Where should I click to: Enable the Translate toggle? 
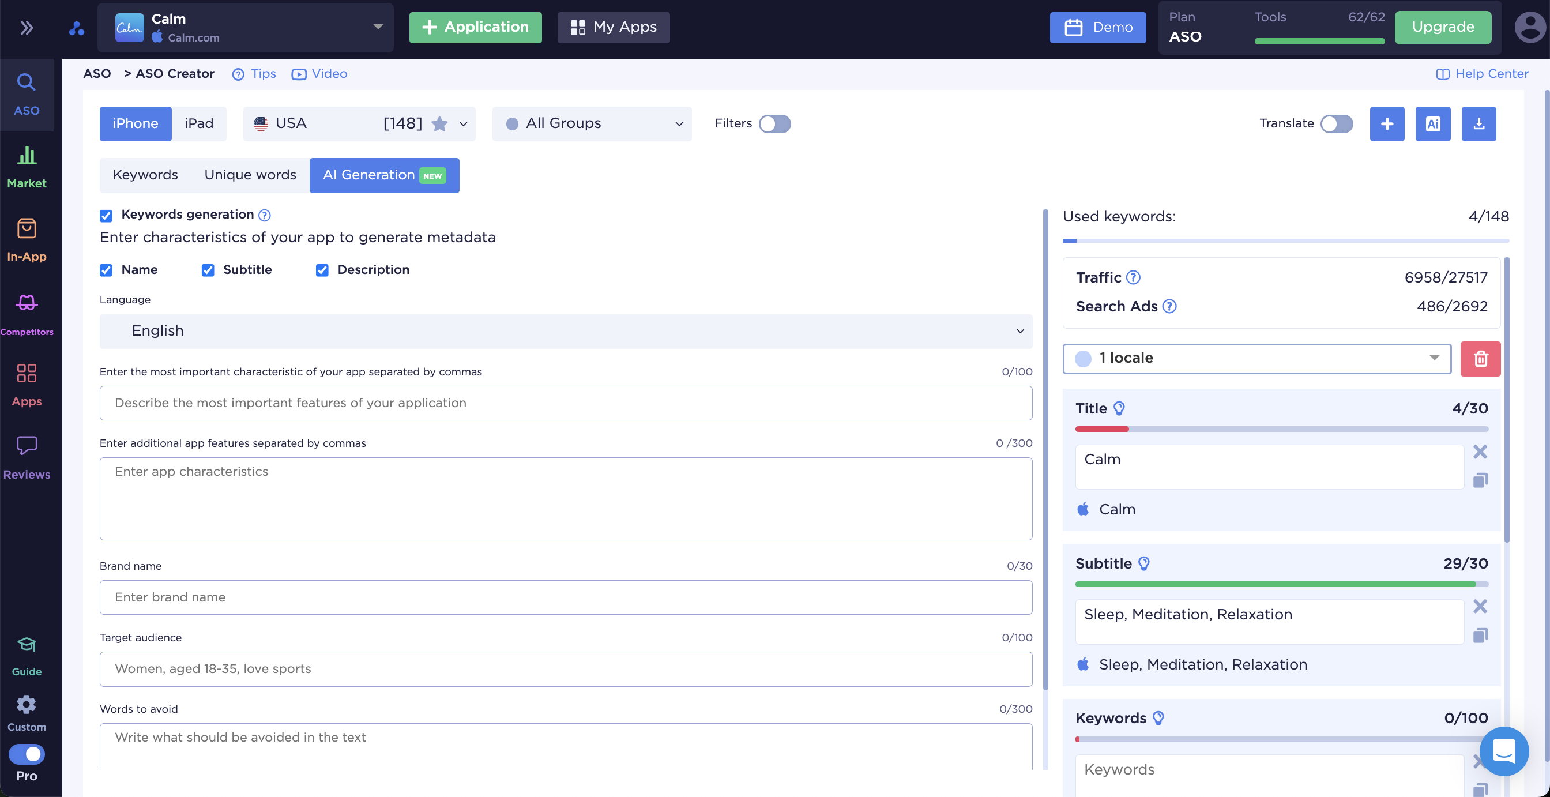coord(1337,124)
